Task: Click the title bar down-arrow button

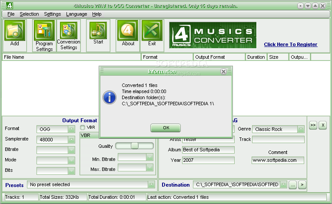Action: (x=308, y=6)
